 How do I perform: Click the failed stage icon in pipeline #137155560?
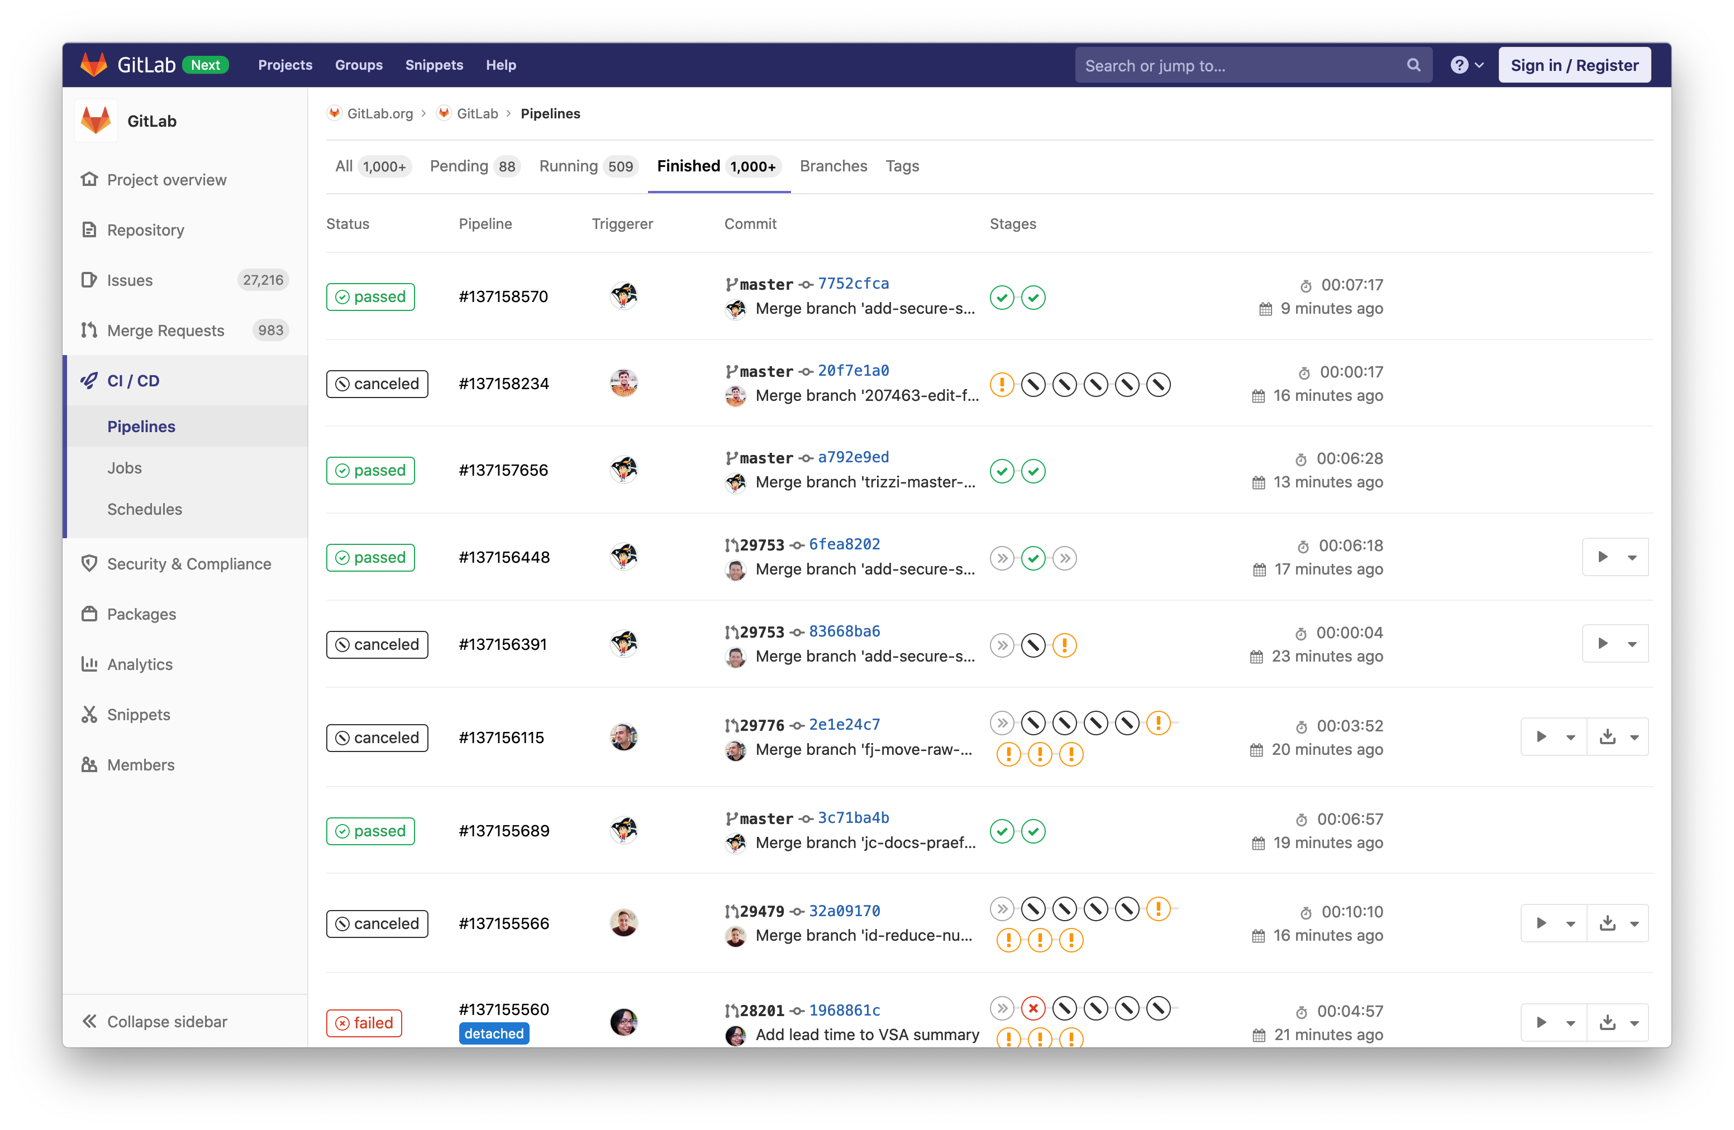[1032, 1008]
